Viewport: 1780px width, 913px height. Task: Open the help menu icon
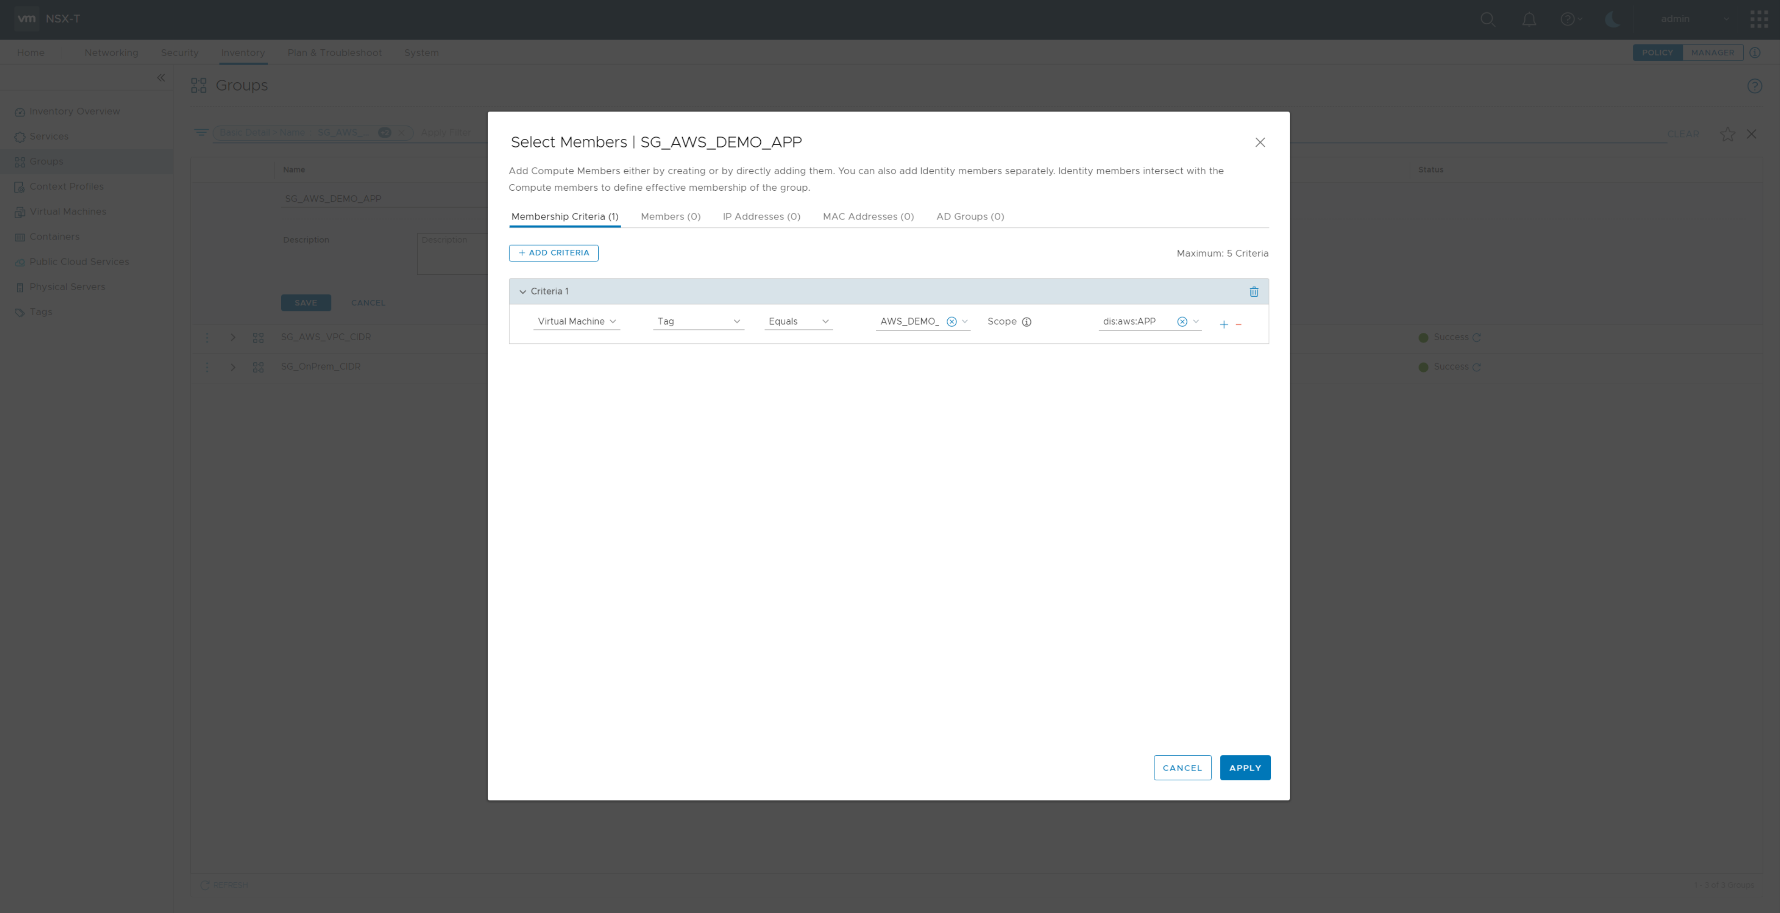(1571, 19)
